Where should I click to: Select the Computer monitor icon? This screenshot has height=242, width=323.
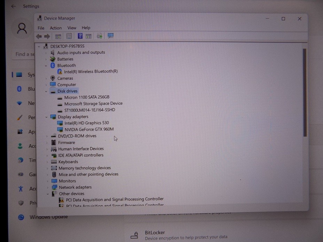point(53,84)
